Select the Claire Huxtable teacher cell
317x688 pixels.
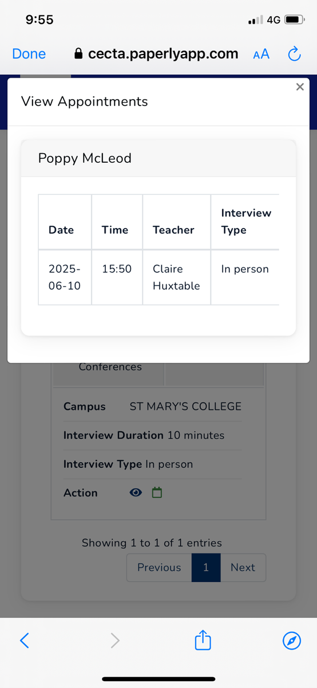[177, 277]
